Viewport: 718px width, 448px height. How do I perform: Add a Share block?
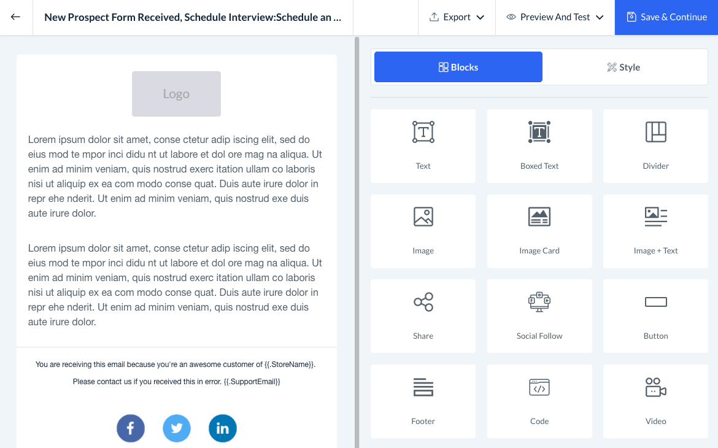coord(423,315)
